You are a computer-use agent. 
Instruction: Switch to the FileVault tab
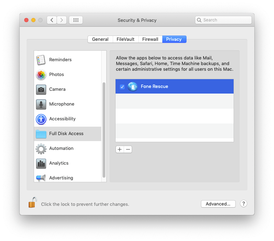pos(126,39)
